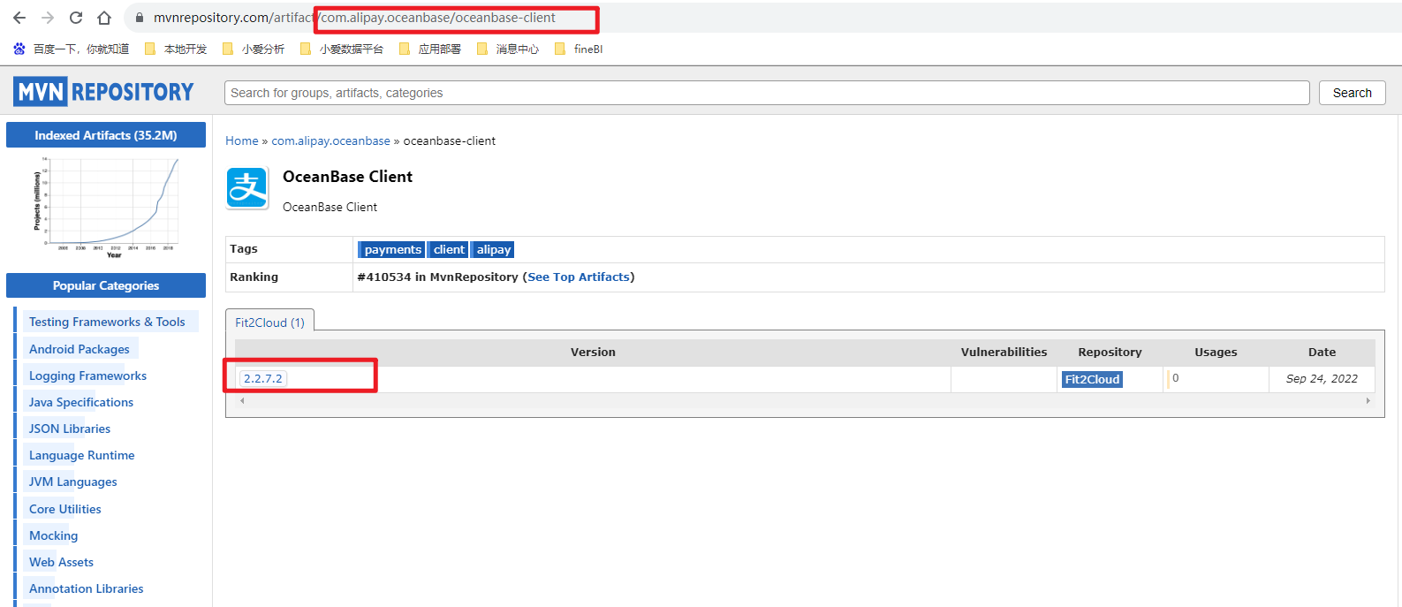Click the Repository column header
Viewport: 1402px width, 607px height.
click(1110, 352)
